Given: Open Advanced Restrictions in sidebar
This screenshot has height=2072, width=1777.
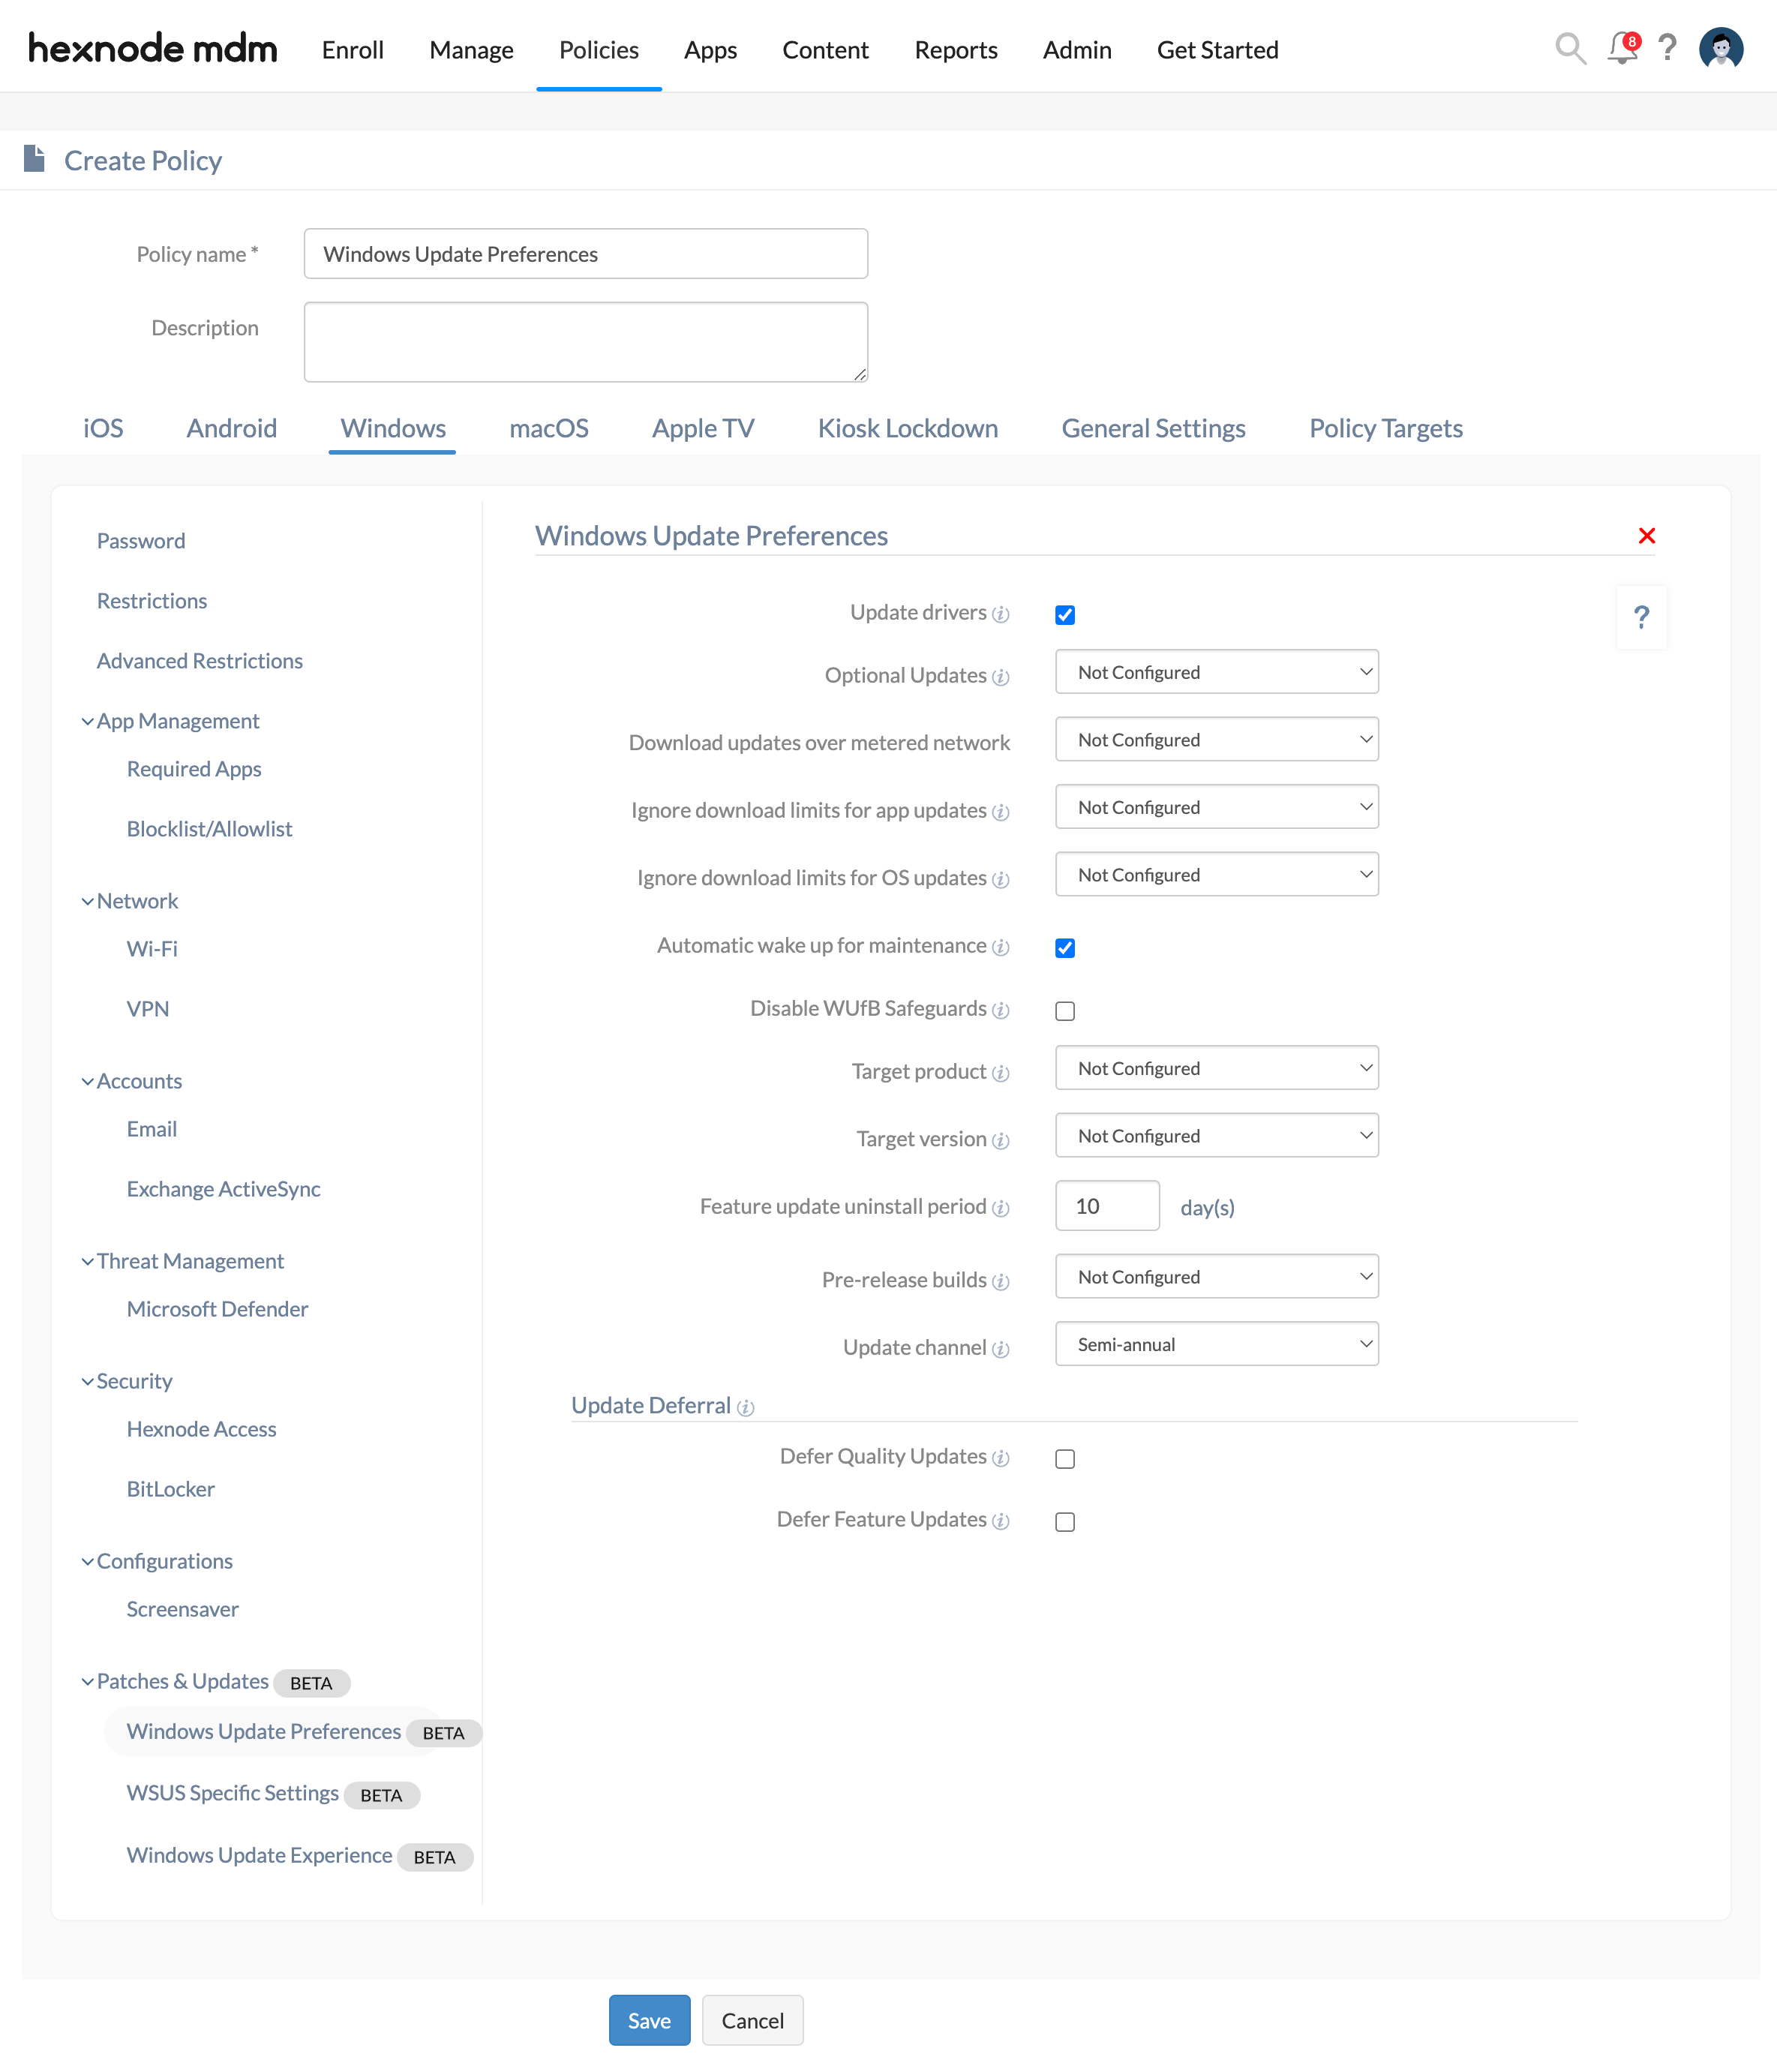Looking at the screenshot, I should click(199, 660).
